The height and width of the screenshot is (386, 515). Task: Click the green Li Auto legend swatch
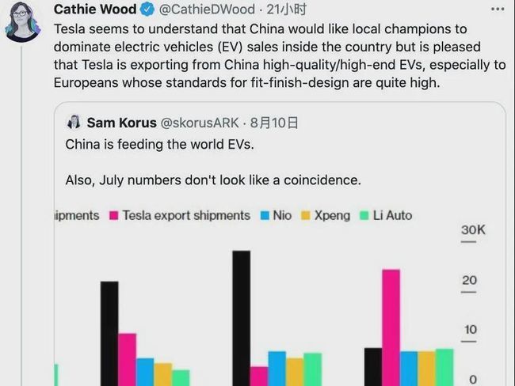[x=364, y=215]
